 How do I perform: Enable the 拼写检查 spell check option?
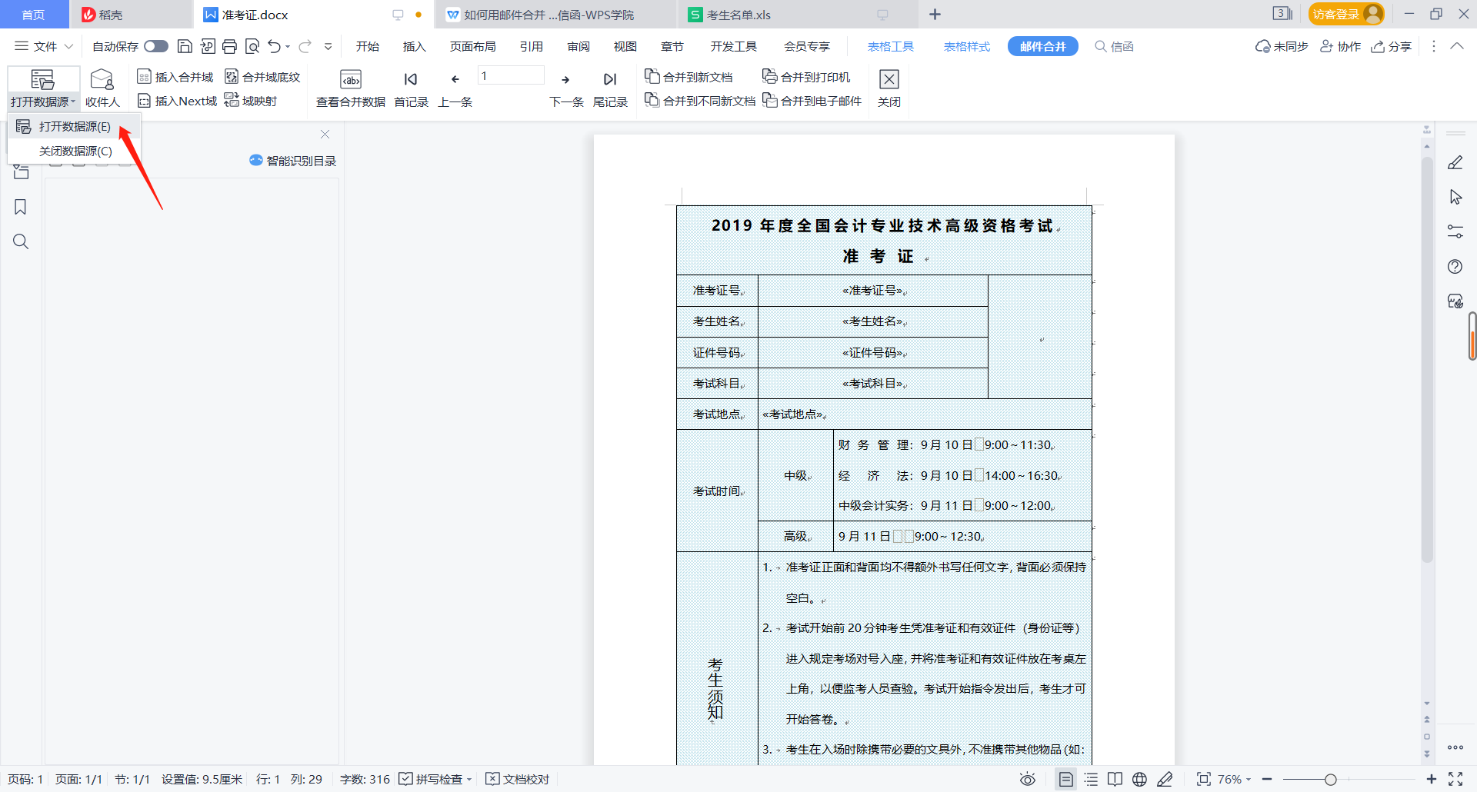pos(435,779)
